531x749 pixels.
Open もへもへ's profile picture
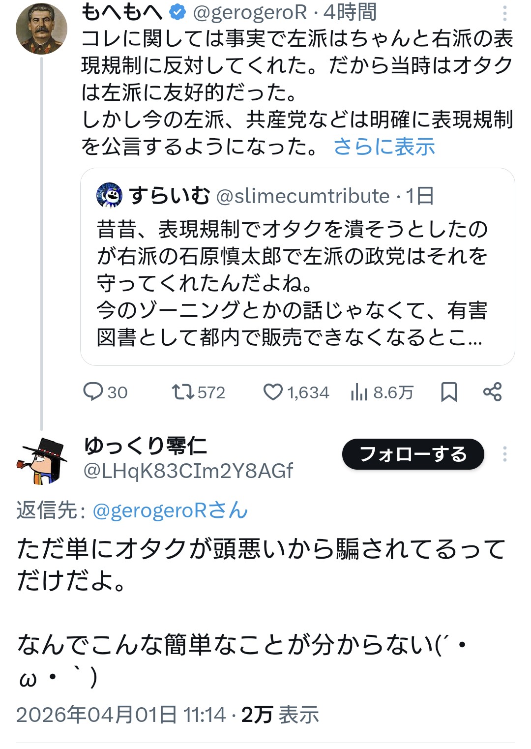[42, 29]
